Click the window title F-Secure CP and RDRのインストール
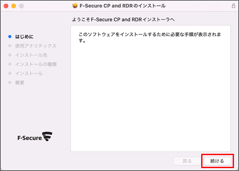The height and width of the screenshot is (171, 239). (123, 6)
